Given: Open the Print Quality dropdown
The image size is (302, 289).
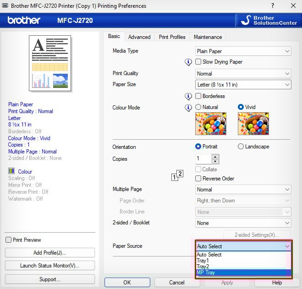Looking at the screenshot, I should (243, 74).
